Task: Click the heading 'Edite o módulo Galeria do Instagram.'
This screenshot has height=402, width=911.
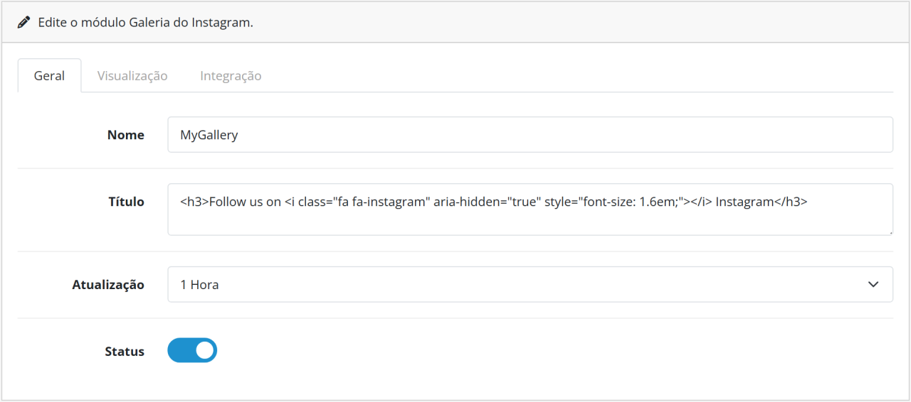Action: (x=146, y=22)
